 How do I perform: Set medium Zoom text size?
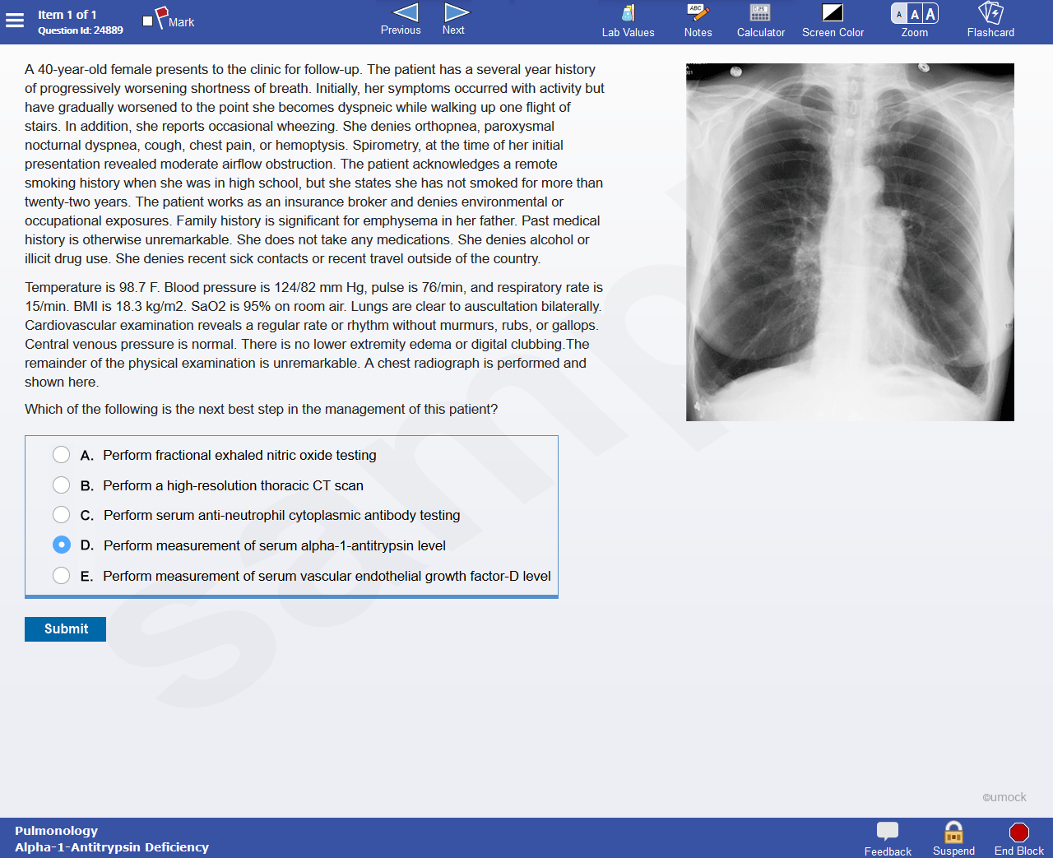(915, 14)
